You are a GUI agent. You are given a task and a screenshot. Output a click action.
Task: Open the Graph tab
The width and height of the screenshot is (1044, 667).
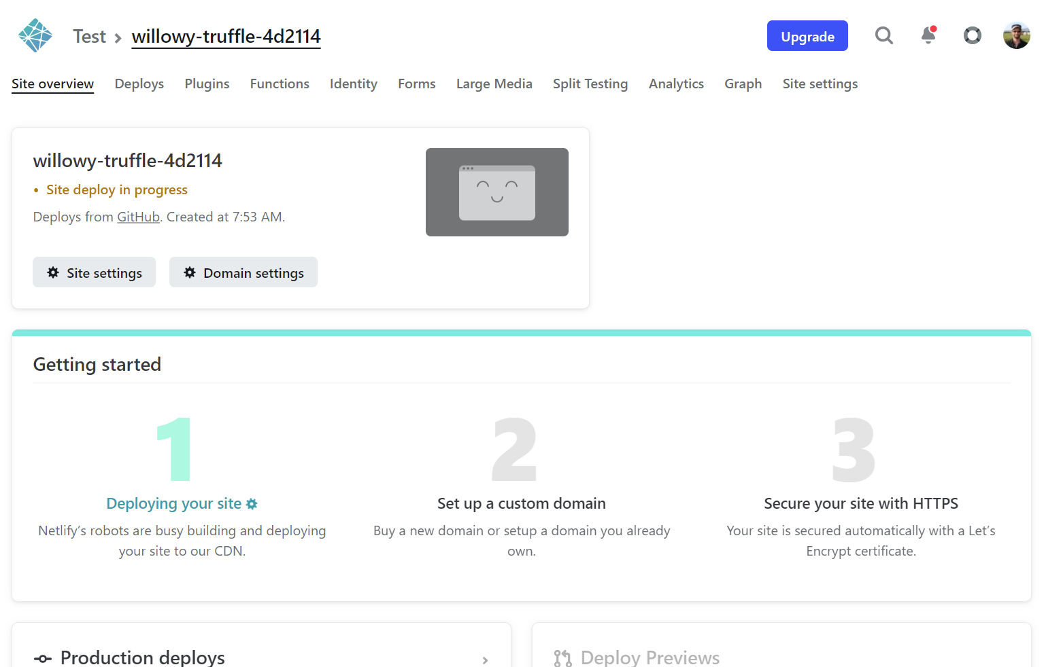point(743,84)
